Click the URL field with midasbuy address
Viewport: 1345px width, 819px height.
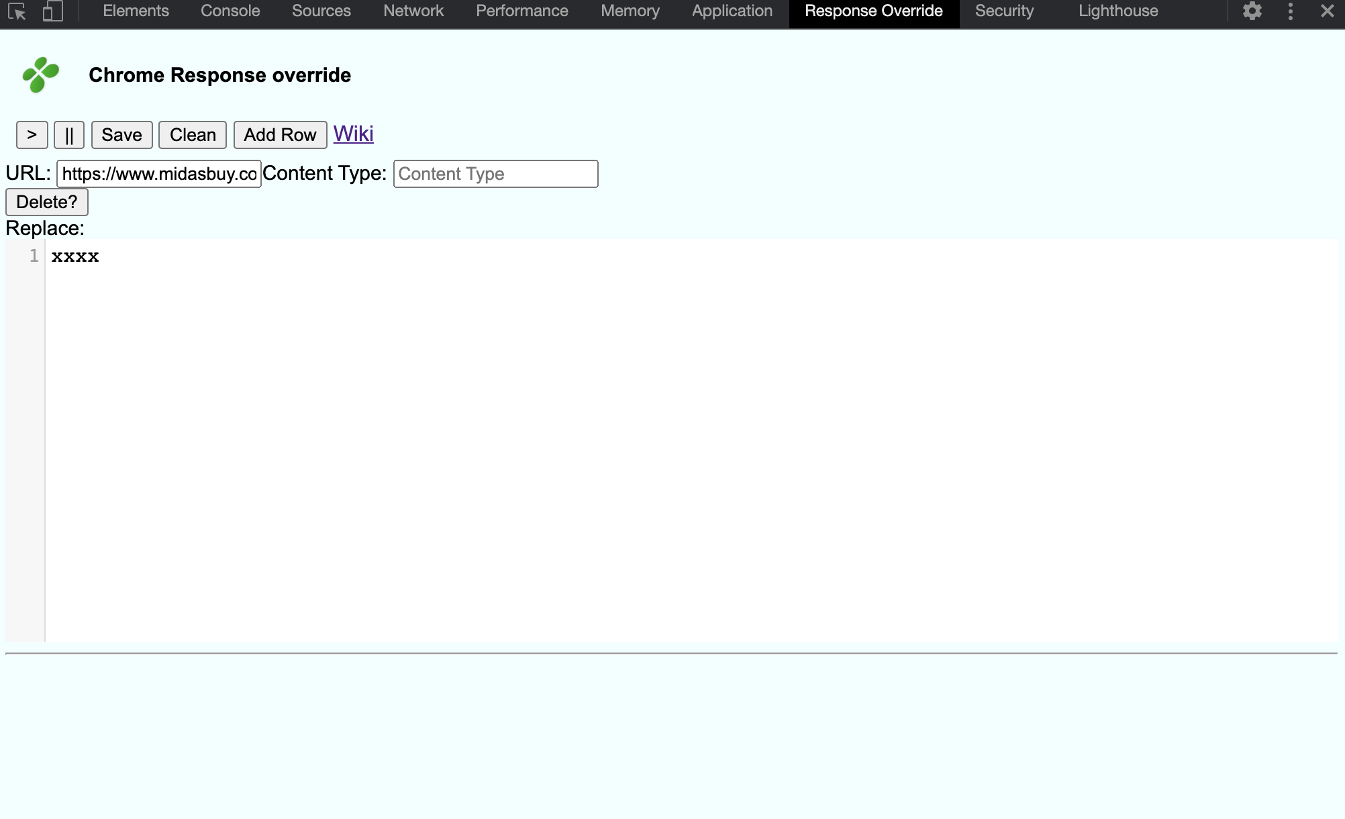tap(158, 174)
